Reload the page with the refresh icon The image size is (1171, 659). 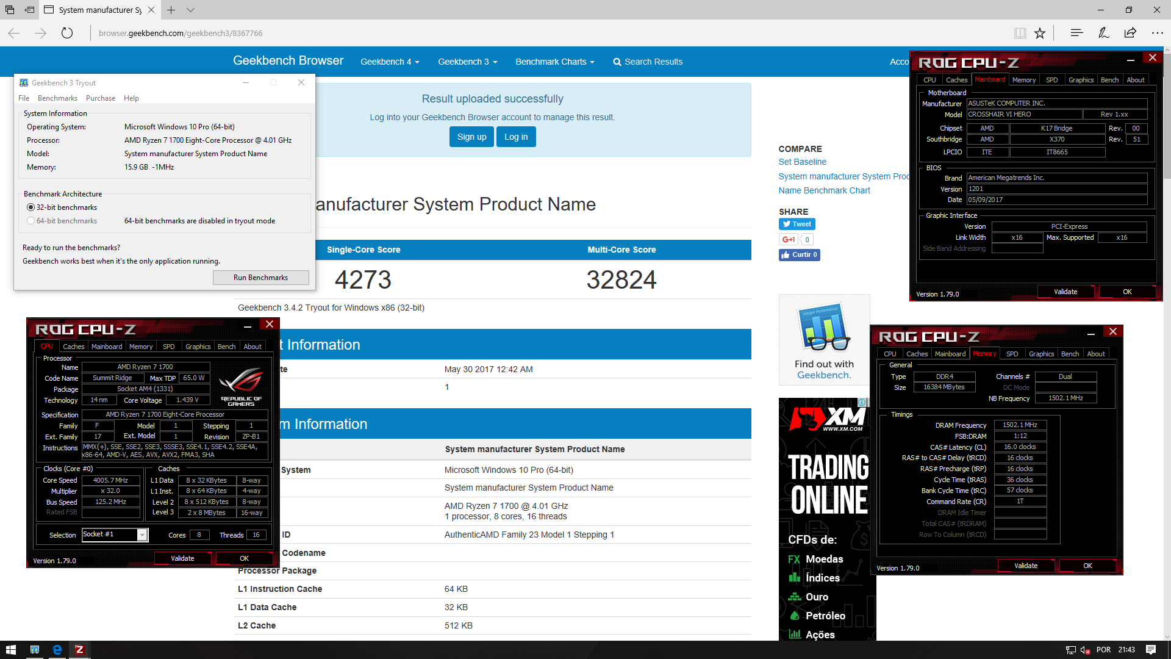[x=67, y=33]
